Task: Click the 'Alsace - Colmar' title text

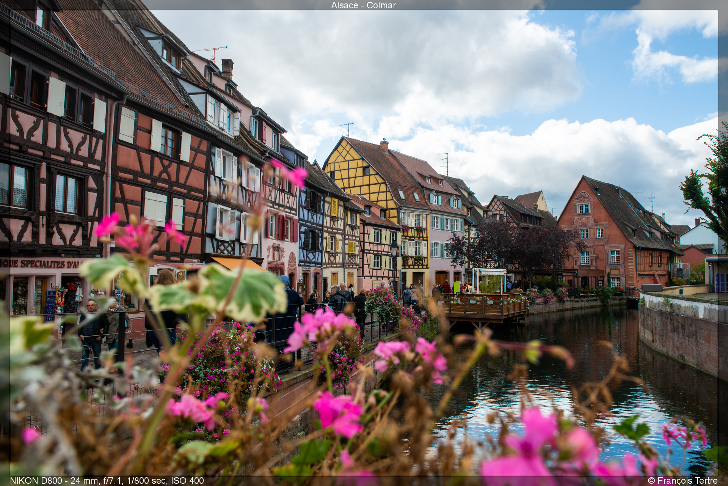Action: point(363,5)
